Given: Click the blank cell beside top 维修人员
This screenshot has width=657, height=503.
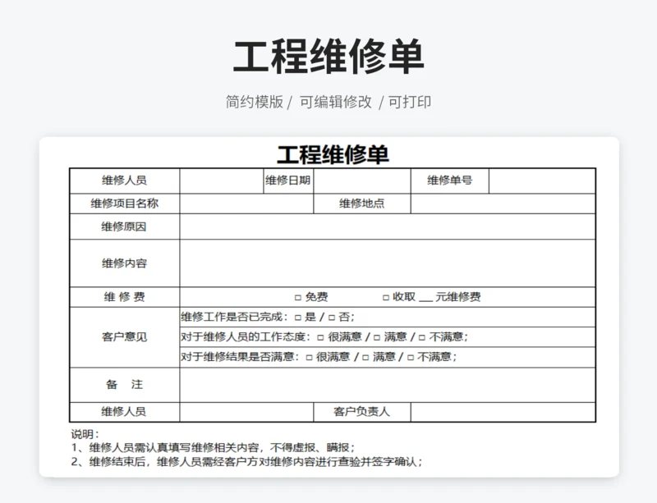Looking at the screenshot, I should pyautogui.click(x=222, y=181).
